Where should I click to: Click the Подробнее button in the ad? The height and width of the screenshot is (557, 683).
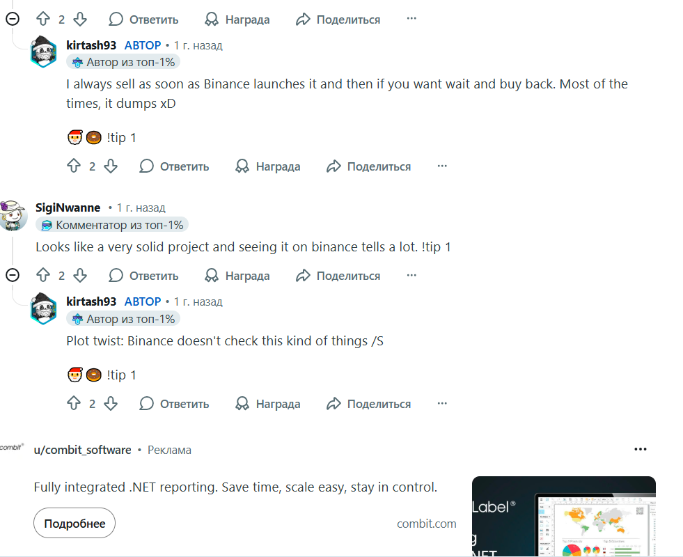coord(74,523)
